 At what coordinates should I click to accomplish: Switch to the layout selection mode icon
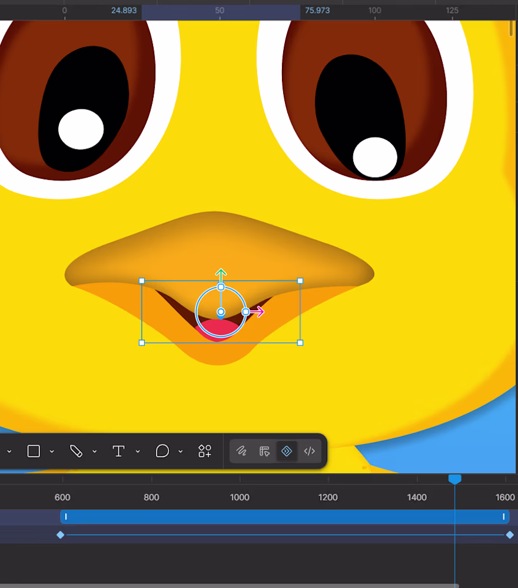pyautogui.click(x=264, y=451)
